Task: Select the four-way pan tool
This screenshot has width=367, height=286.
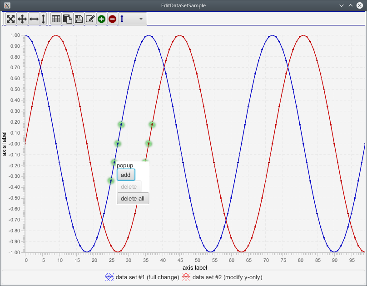Action: pyautogui.click(x=22, y=19)
